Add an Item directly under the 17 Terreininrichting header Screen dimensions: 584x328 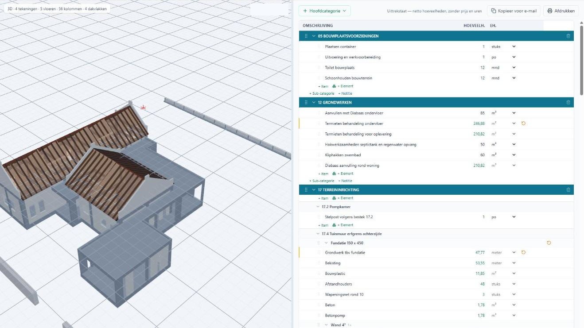click(x=323, y=198)
